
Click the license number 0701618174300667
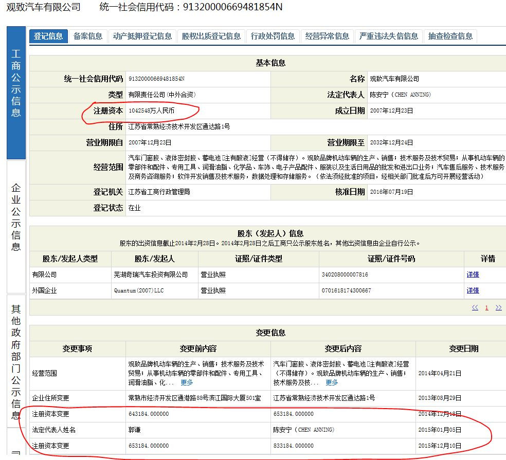tap(346, 290)
